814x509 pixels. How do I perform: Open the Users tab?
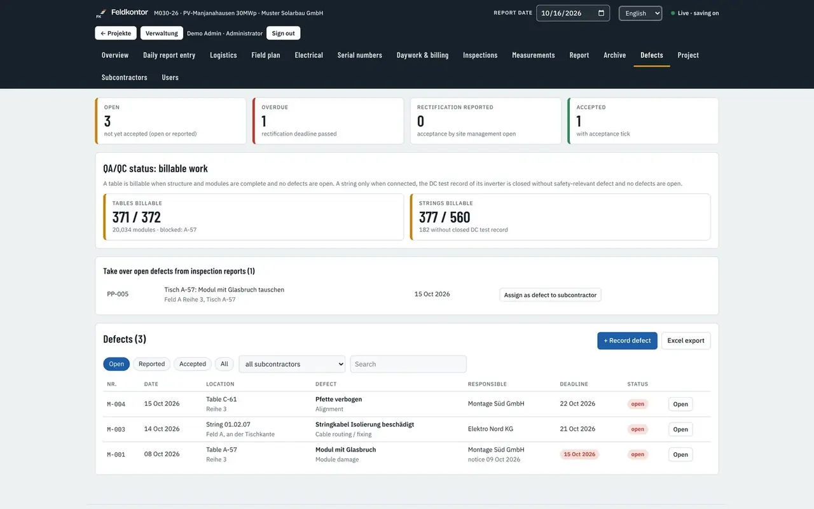(170, 78)
